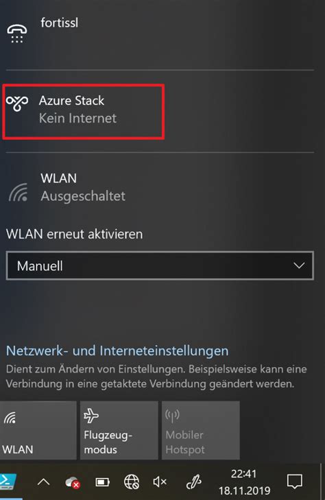Select the fortissl VPN connection

coord(160,34)
